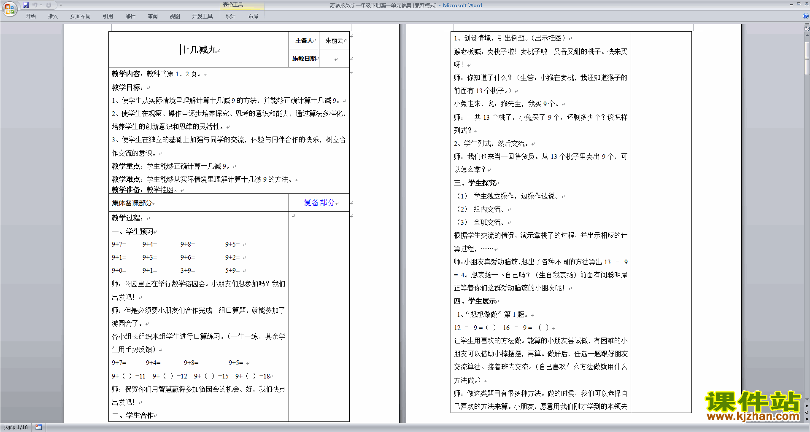The height and width of the screenshot is (432, 810).
Task: Redo the previous action
Action: (x=49, y=5)
